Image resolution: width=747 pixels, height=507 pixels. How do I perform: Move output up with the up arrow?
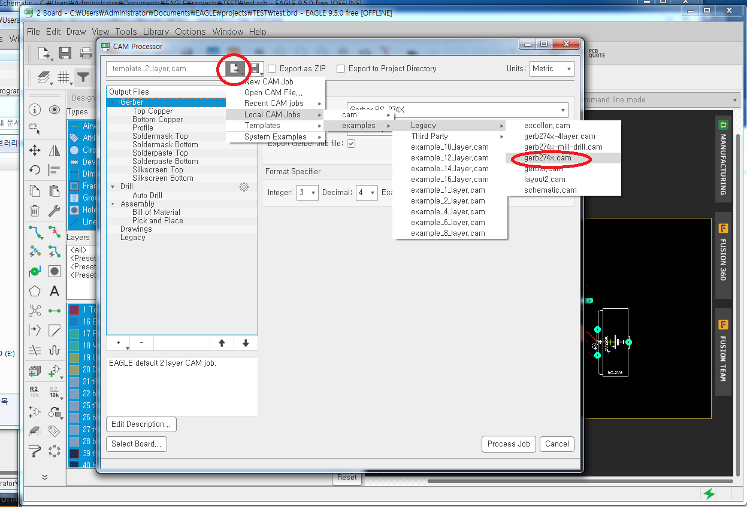coord(222,343)
